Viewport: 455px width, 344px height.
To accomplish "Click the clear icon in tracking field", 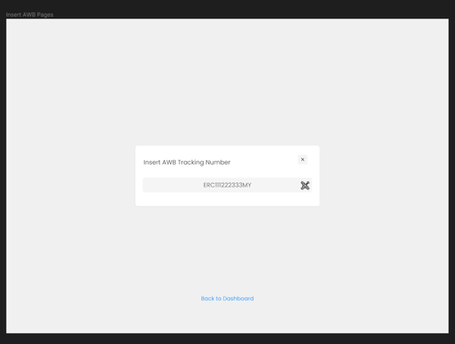I will point(305,186).
